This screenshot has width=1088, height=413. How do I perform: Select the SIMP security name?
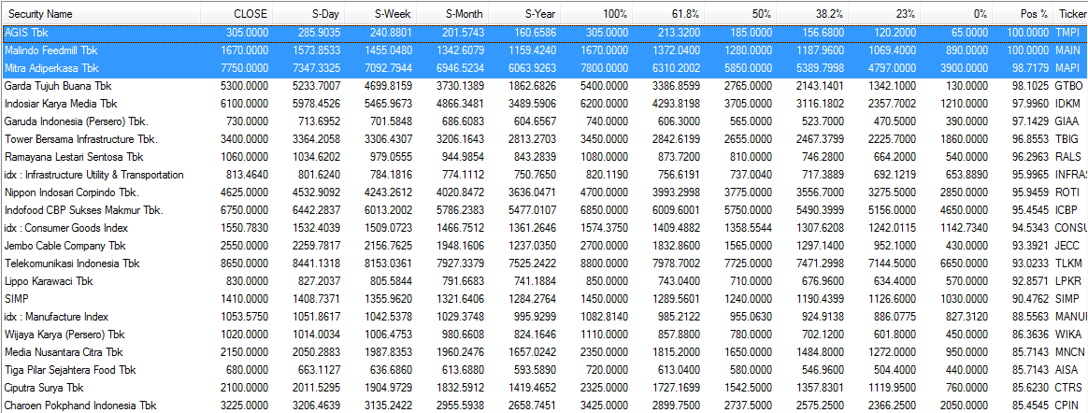coord(15,298)
